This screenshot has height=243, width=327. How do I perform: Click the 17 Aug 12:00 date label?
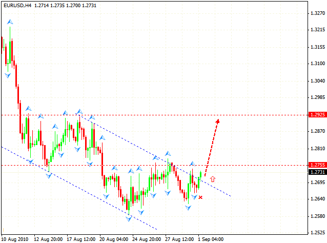(81, 239)
